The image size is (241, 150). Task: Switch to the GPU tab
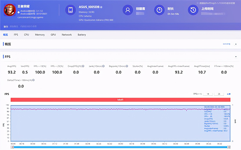53,35
